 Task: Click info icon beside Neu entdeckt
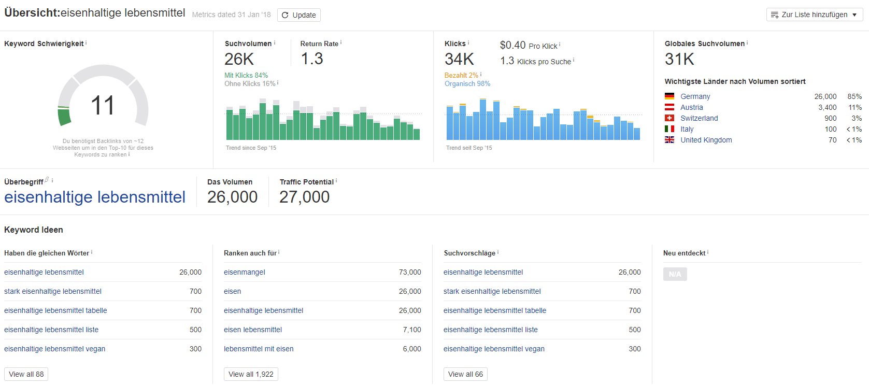[x=708, y=252]
